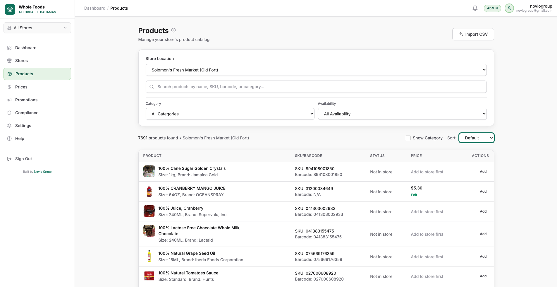The height and width of the screenshot is (287, 557).
Task: Select the Stores icon in sidebar
Action: 9,61
